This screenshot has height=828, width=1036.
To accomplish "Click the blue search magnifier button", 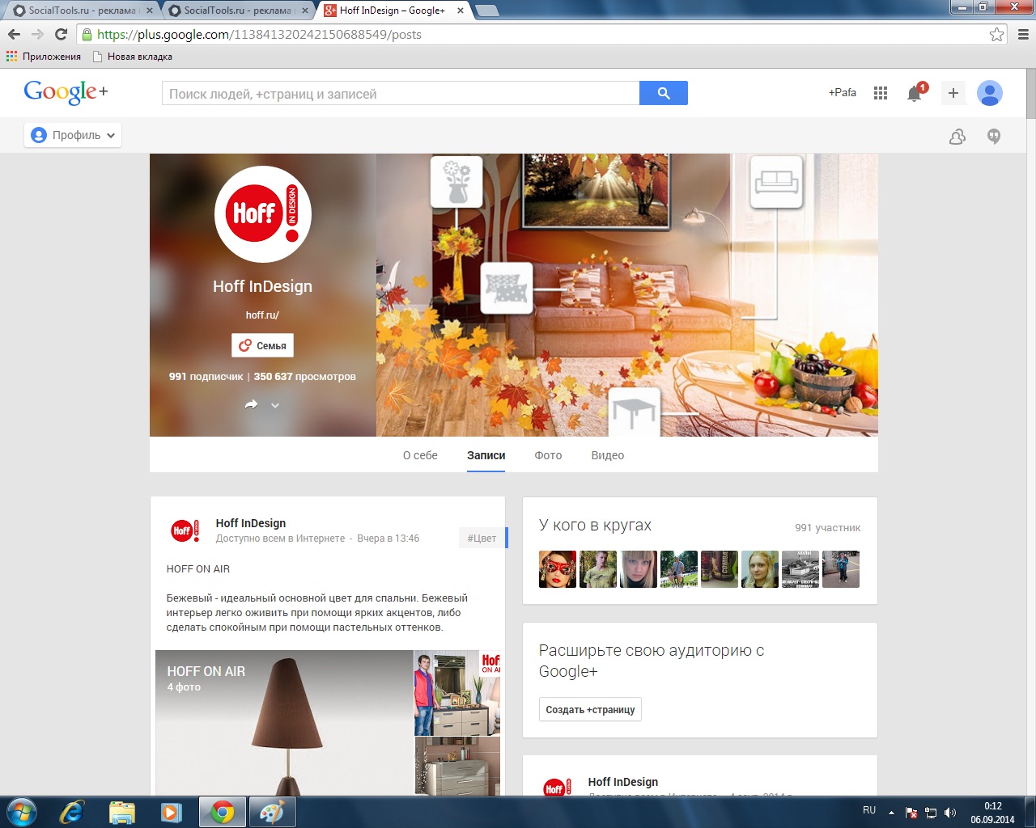I will [x=664, y=93].
